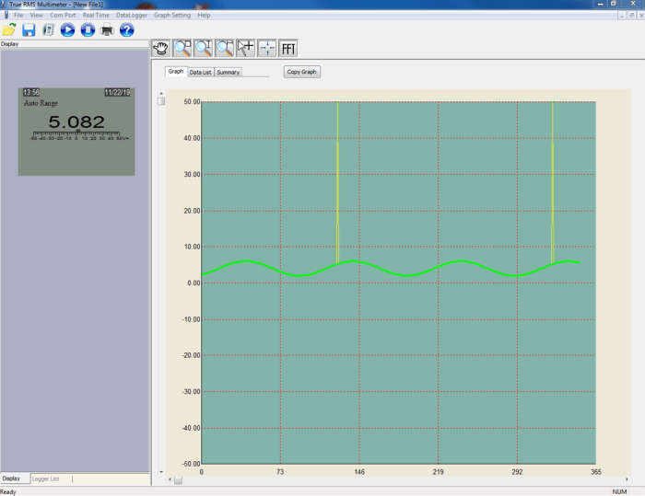The width and height of the screenshot is (645, 496).
Task: Click the NUM indicator in status bar
Action: (619, 492)
